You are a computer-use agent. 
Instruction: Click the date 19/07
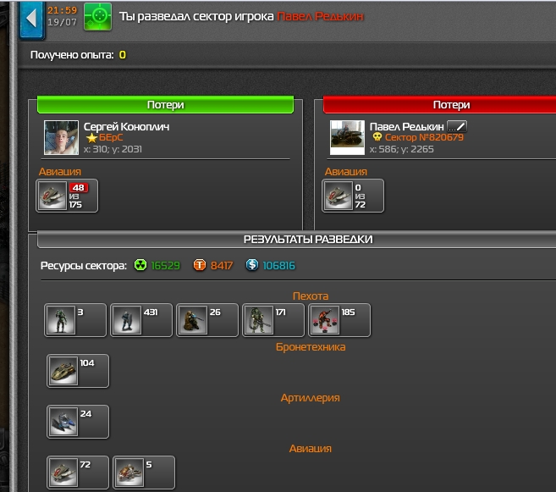pos(62,22)
